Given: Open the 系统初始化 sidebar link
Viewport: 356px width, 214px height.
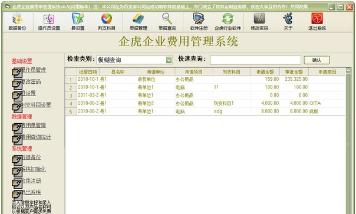Looking at the screenshot, I should pyautogui.click(x=34, y=169).
